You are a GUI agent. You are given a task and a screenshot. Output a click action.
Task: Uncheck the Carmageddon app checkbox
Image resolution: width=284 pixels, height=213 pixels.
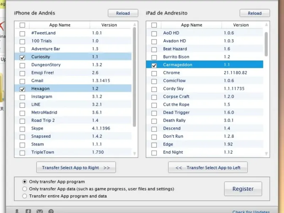pos(154,65)
